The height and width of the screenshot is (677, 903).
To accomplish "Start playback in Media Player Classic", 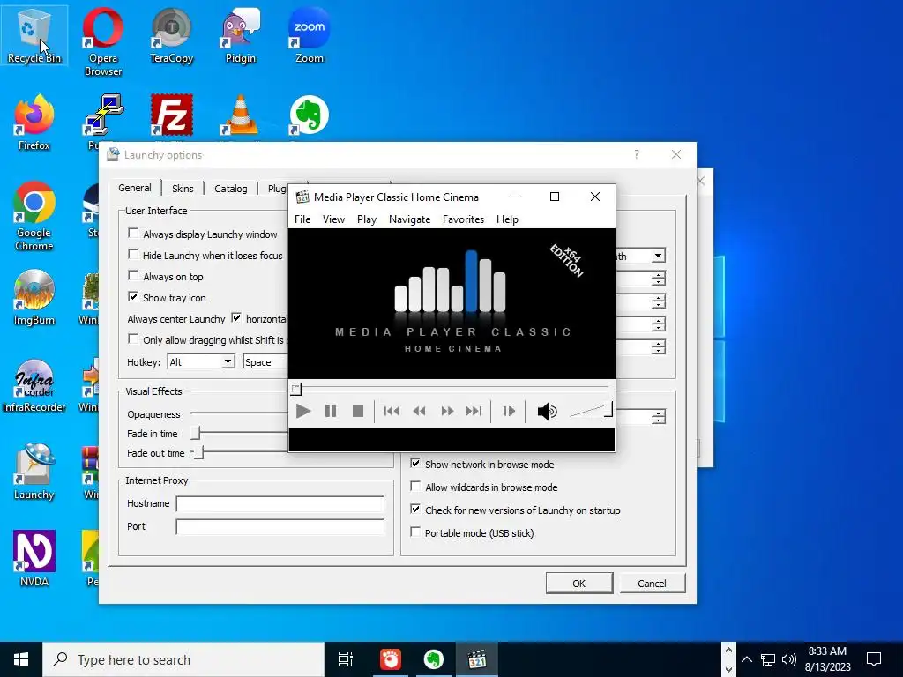I will coord(303,411).
